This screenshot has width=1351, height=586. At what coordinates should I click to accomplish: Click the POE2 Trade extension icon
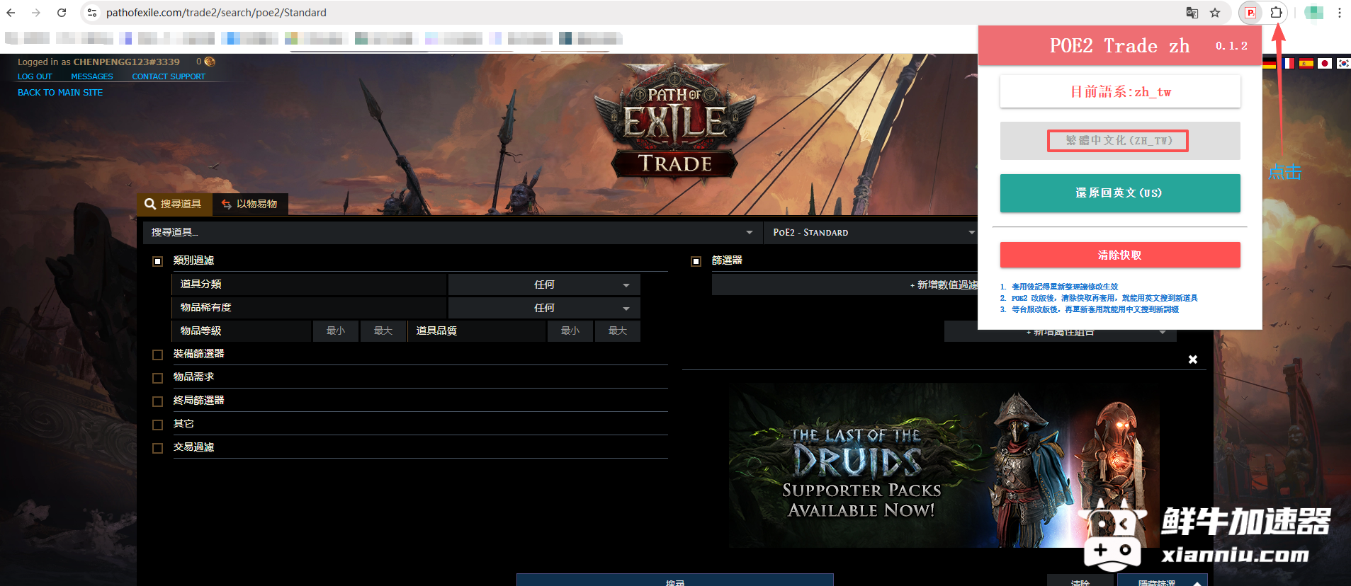pyautogui.click(x=1251, y=13)
